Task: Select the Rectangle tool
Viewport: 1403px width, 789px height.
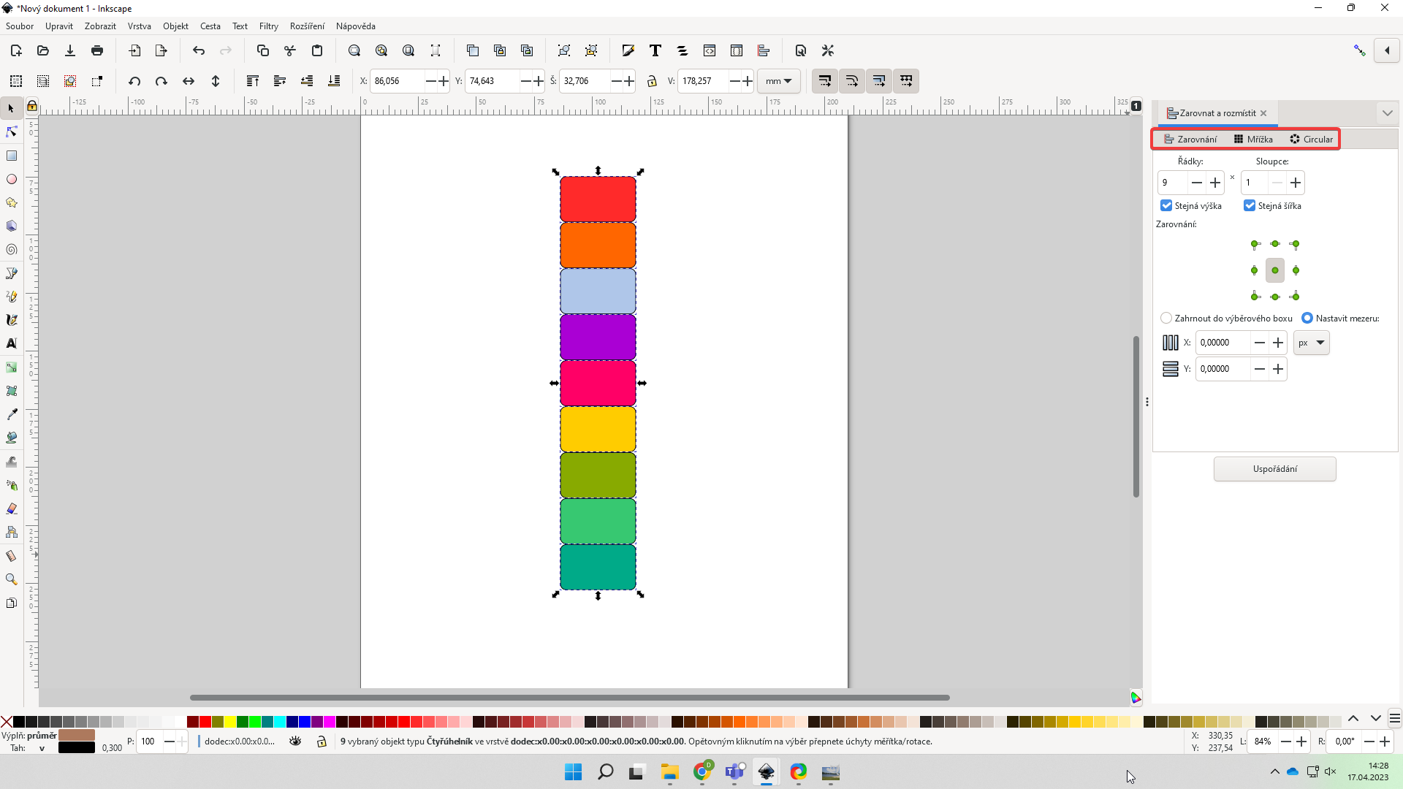Action: coord(11,155)
